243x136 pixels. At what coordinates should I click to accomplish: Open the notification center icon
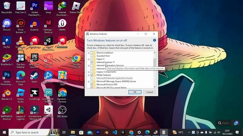[x=237, y=132]
